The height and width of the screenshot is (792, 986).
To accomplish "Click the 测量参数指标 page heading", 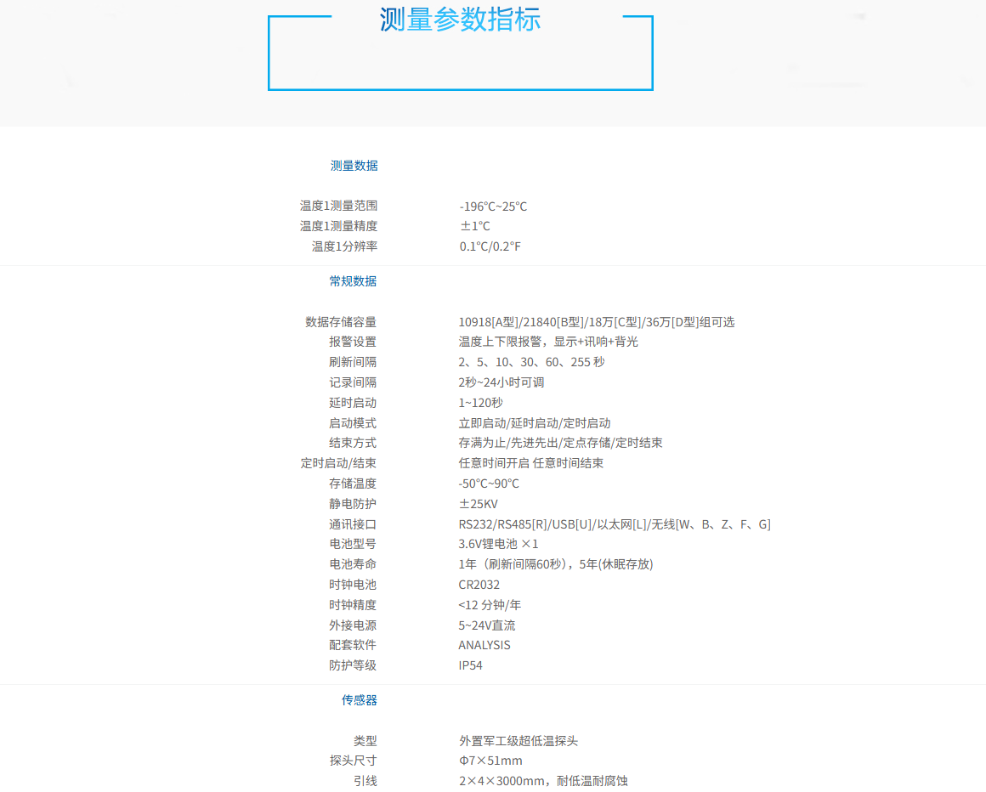I will 460,20.
